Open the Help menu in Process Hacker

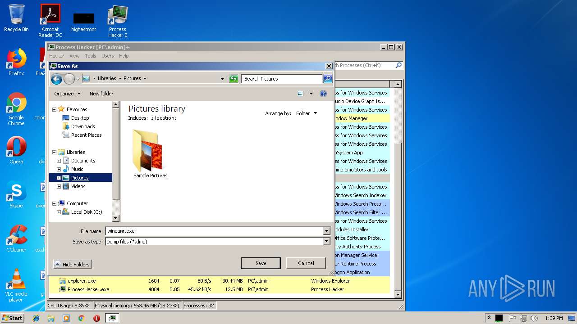pyautogui.click(x=124, y=56)
